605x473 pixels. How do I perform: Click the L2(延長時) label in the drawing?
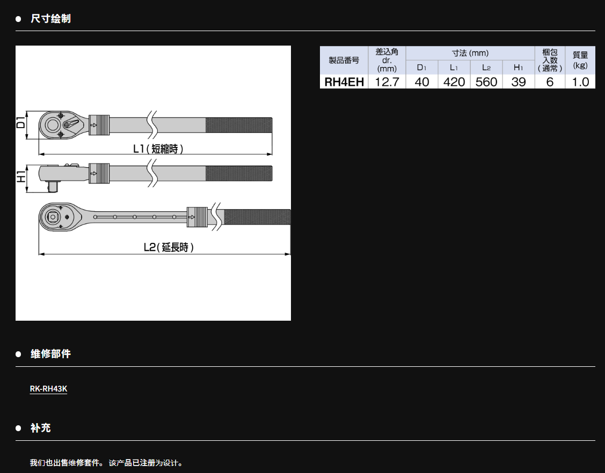pyautogui.click(x=168, y=247)
